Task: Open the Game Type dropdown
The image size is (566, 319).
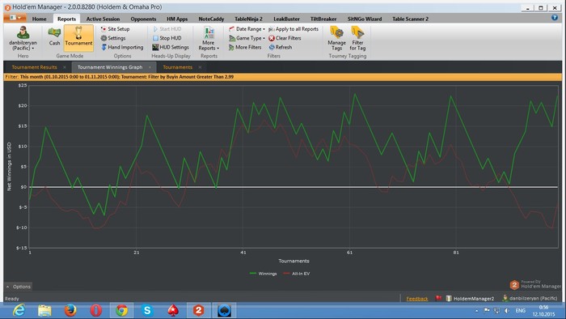Action: coord(247,38)
